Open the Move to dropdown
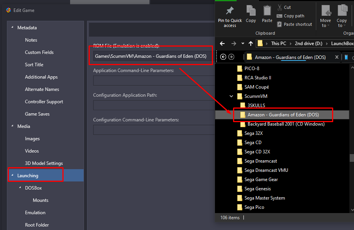 pos(325,16)
